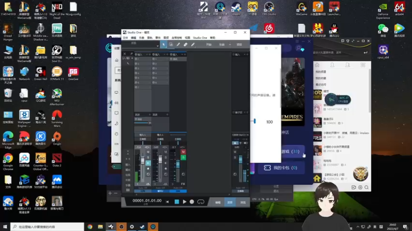Select the Eraser tool in Studio One toolbar
The height and width of the screenshot is (231, 412).
185,45
